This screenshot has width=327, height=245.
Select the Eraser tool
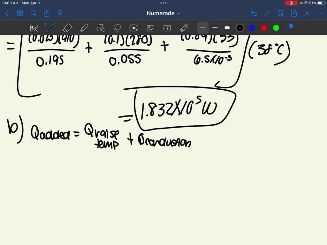(x=67, y=28)
